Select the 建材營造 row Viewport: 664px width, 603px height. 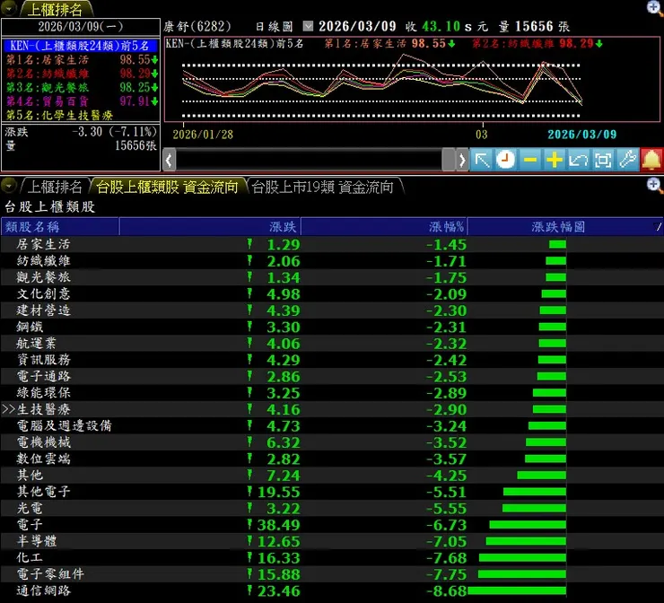pyautogui.click(x=332, y=310)
